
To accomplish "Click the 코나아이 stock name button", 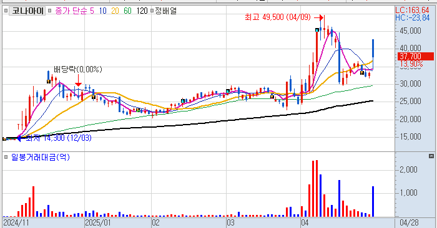I will click(27, 11).
